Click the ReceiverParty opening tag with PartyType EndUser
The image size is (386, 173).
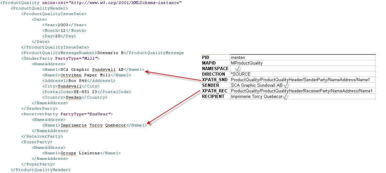pyautogui.click(x=67, y=114)
